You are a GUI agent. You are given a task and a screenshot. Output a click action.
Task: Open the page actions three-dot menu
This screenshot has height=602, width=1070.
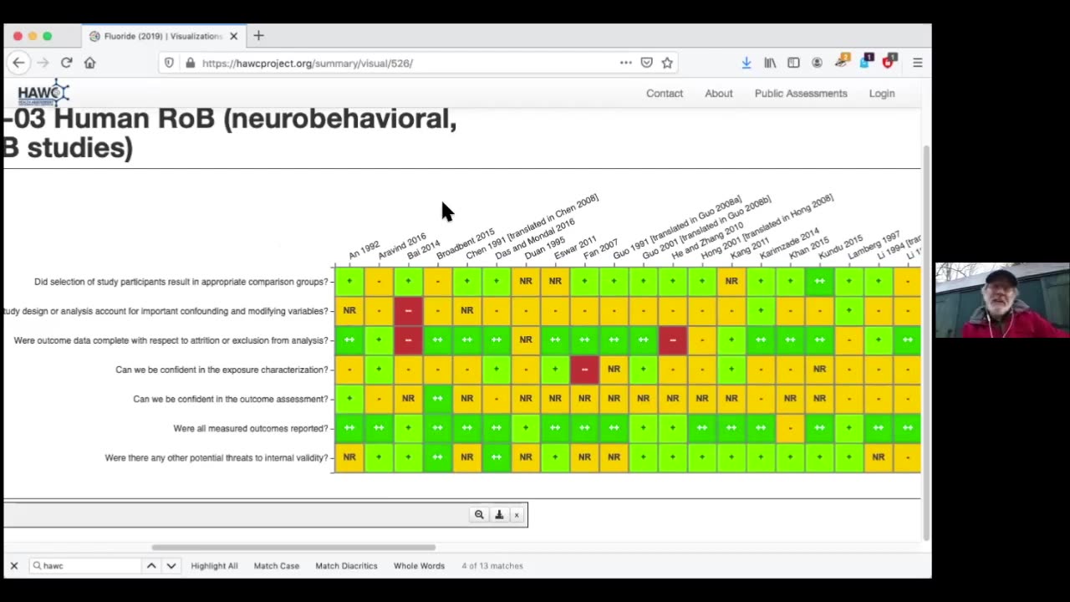point(625,63)
